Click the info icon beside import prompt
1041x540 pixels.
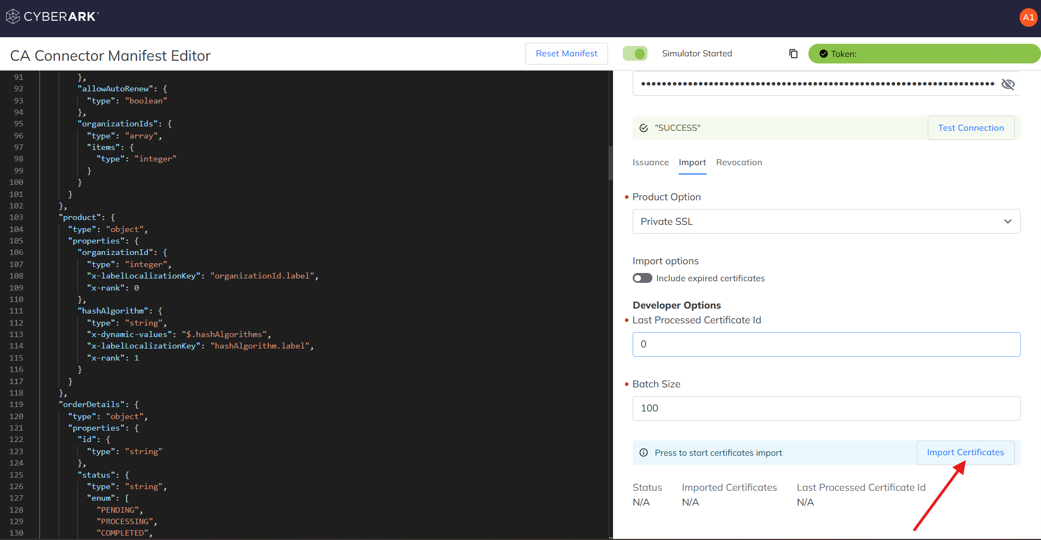pyautogui.click(x=644, y=453)
